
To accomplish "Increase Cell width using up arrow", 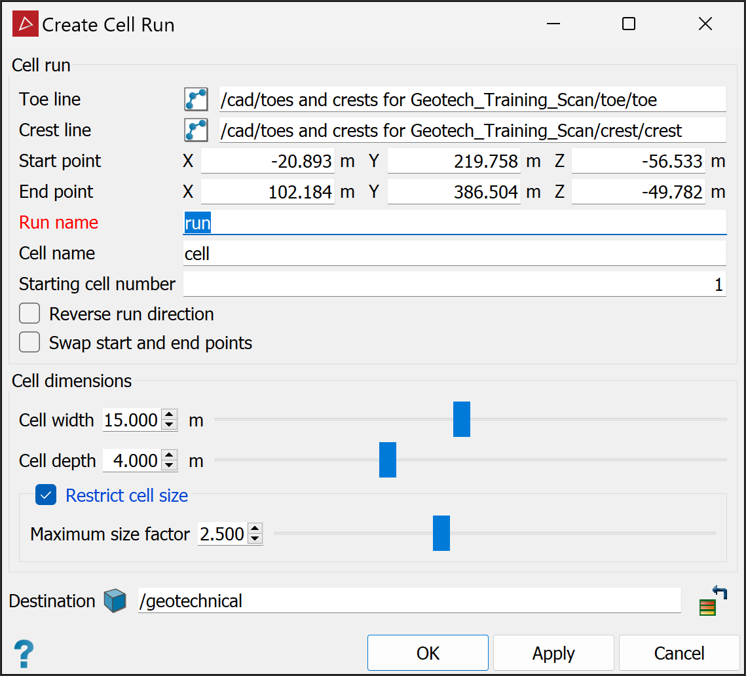I will tap(170, 415).
